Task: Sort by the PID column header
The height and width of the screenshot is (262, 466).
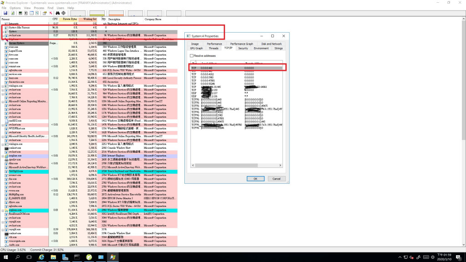Action: tap(102, 19)
